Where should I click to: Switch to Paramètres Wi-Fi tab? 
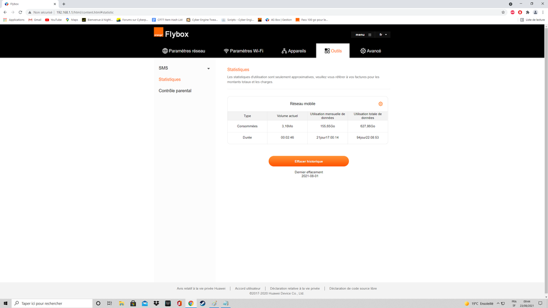[x=244, y=51]
